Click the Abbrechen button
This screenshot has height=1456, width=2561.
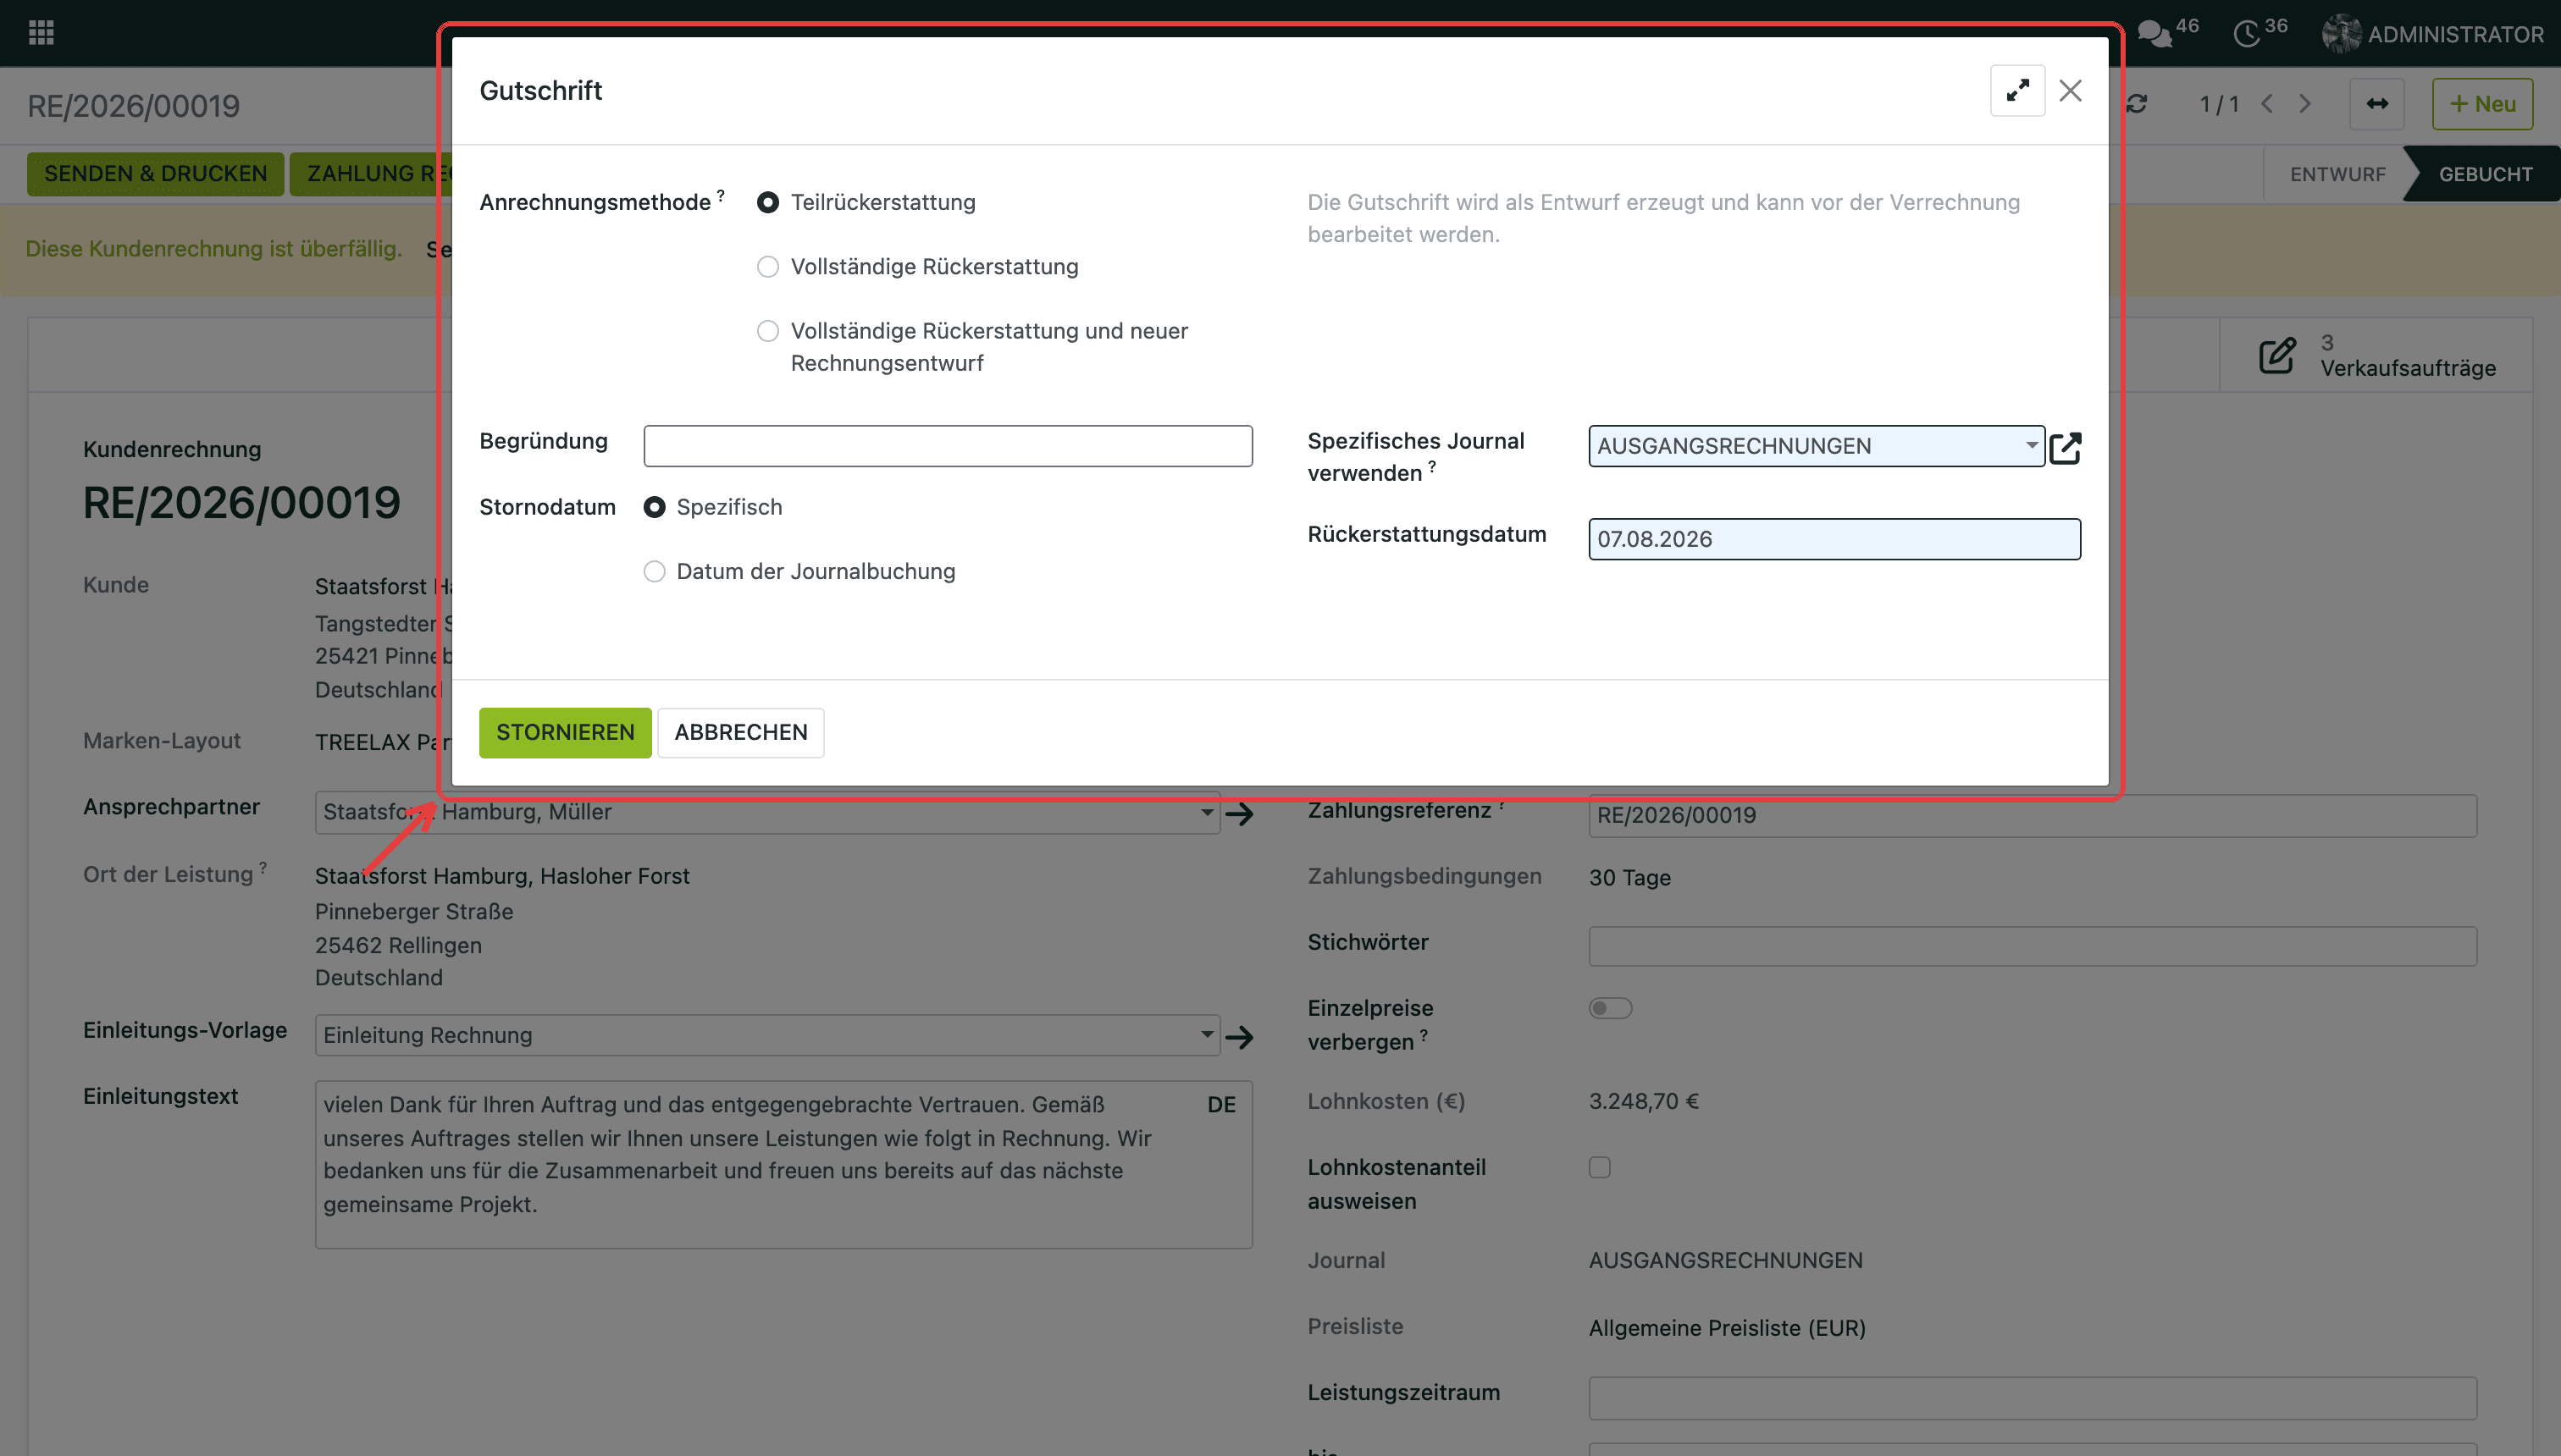[740, 733]
